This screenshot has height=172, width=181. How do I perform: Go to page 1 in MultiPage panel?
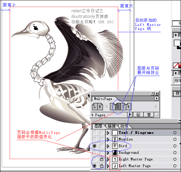pyautogui.click(x=113, y=107)
